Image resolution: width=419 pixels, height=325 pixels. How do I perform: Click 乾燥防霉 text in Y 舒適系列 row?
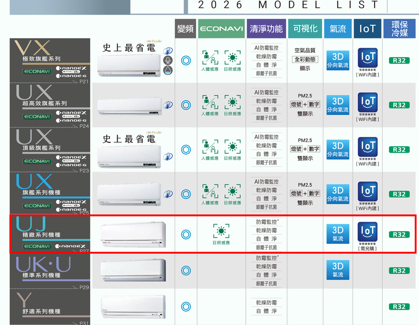[266, 302]
